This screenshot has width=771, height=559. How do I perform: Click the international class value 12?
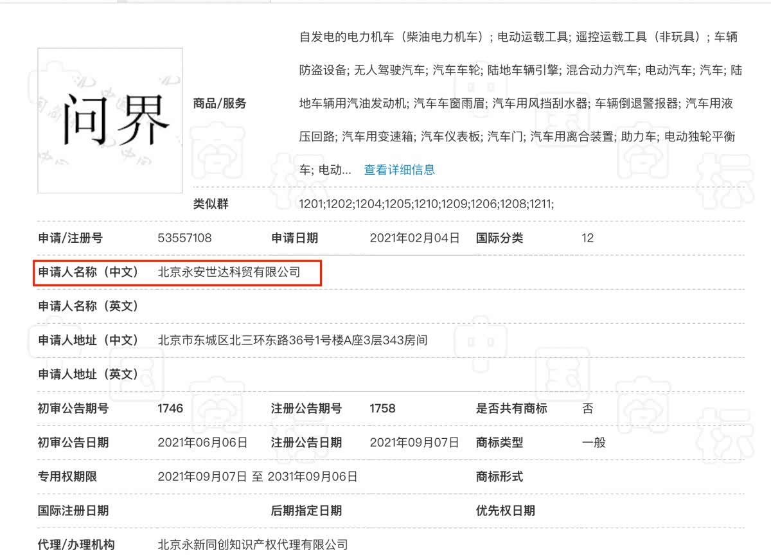pos(587,238)
